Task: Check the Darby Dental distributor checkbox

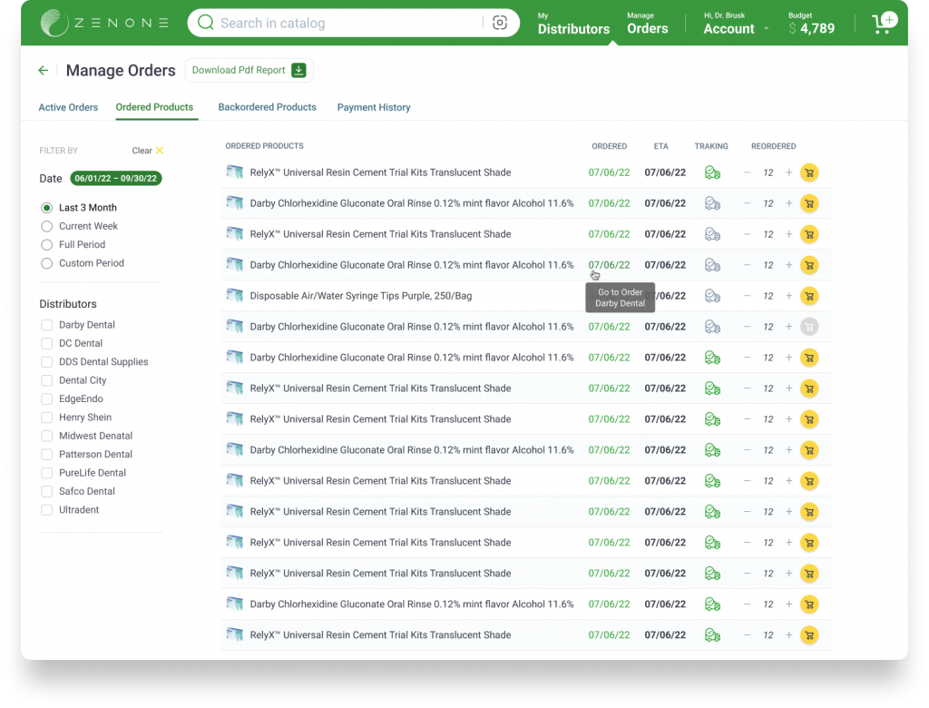Action: coord(46,325)
